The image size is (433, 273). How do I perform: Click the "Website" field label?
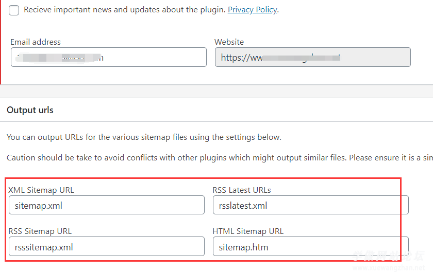(x=229, y=42)
